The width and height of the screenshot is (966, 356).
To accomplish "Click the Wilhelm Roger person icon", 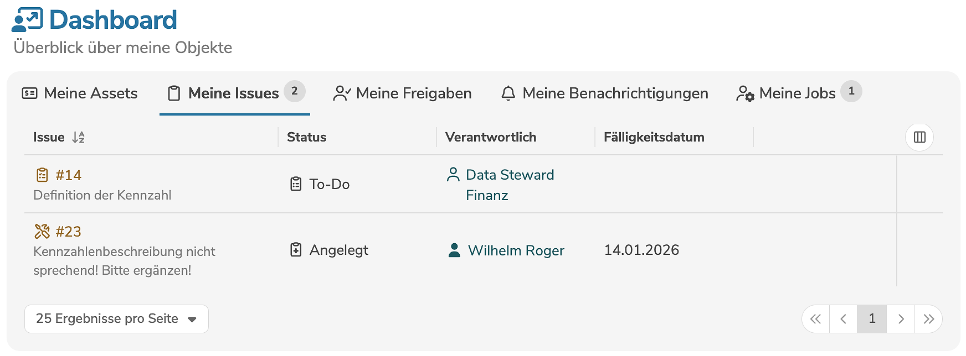I will coord(454,250).
